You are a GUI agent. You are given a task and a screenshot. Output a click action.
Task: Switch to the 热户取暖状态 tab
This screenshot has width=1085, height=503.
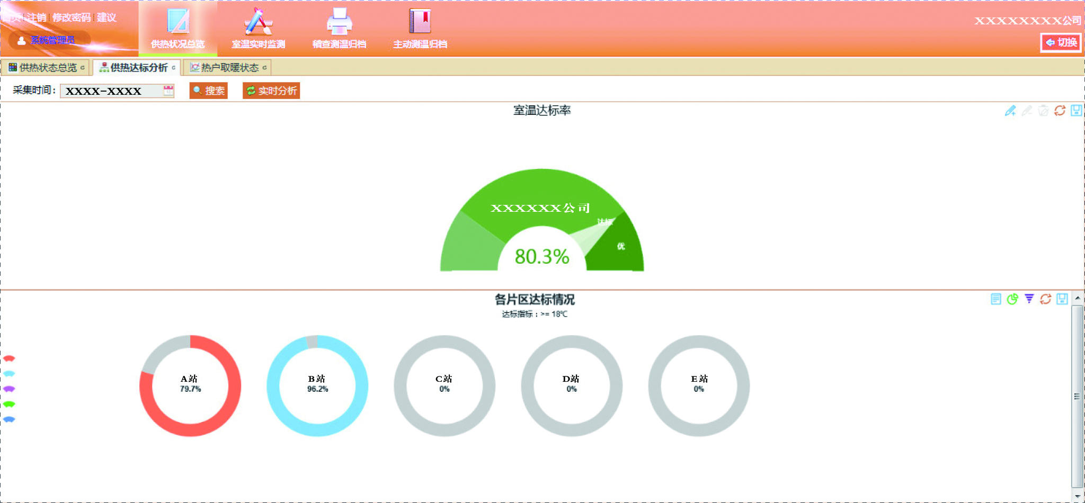(229, 68)
